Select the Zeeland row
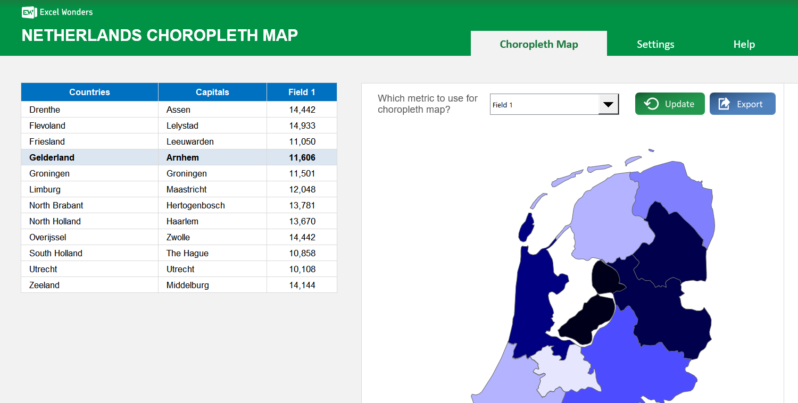The image size is (798, 403). coord(89,285)
